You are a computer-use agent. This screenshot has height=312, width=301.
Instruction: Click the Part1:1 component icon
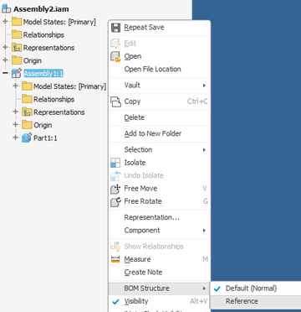coord(27,138)
